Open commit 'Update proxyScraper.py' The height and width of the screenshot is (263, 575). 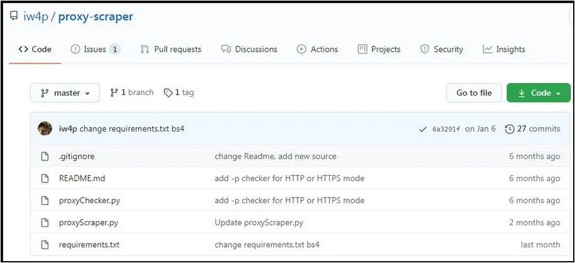(259, 223)
